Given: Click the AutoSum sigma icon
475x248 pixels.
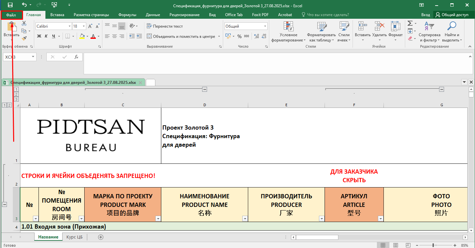Looking at the screenshot, I should coord(410,23).
